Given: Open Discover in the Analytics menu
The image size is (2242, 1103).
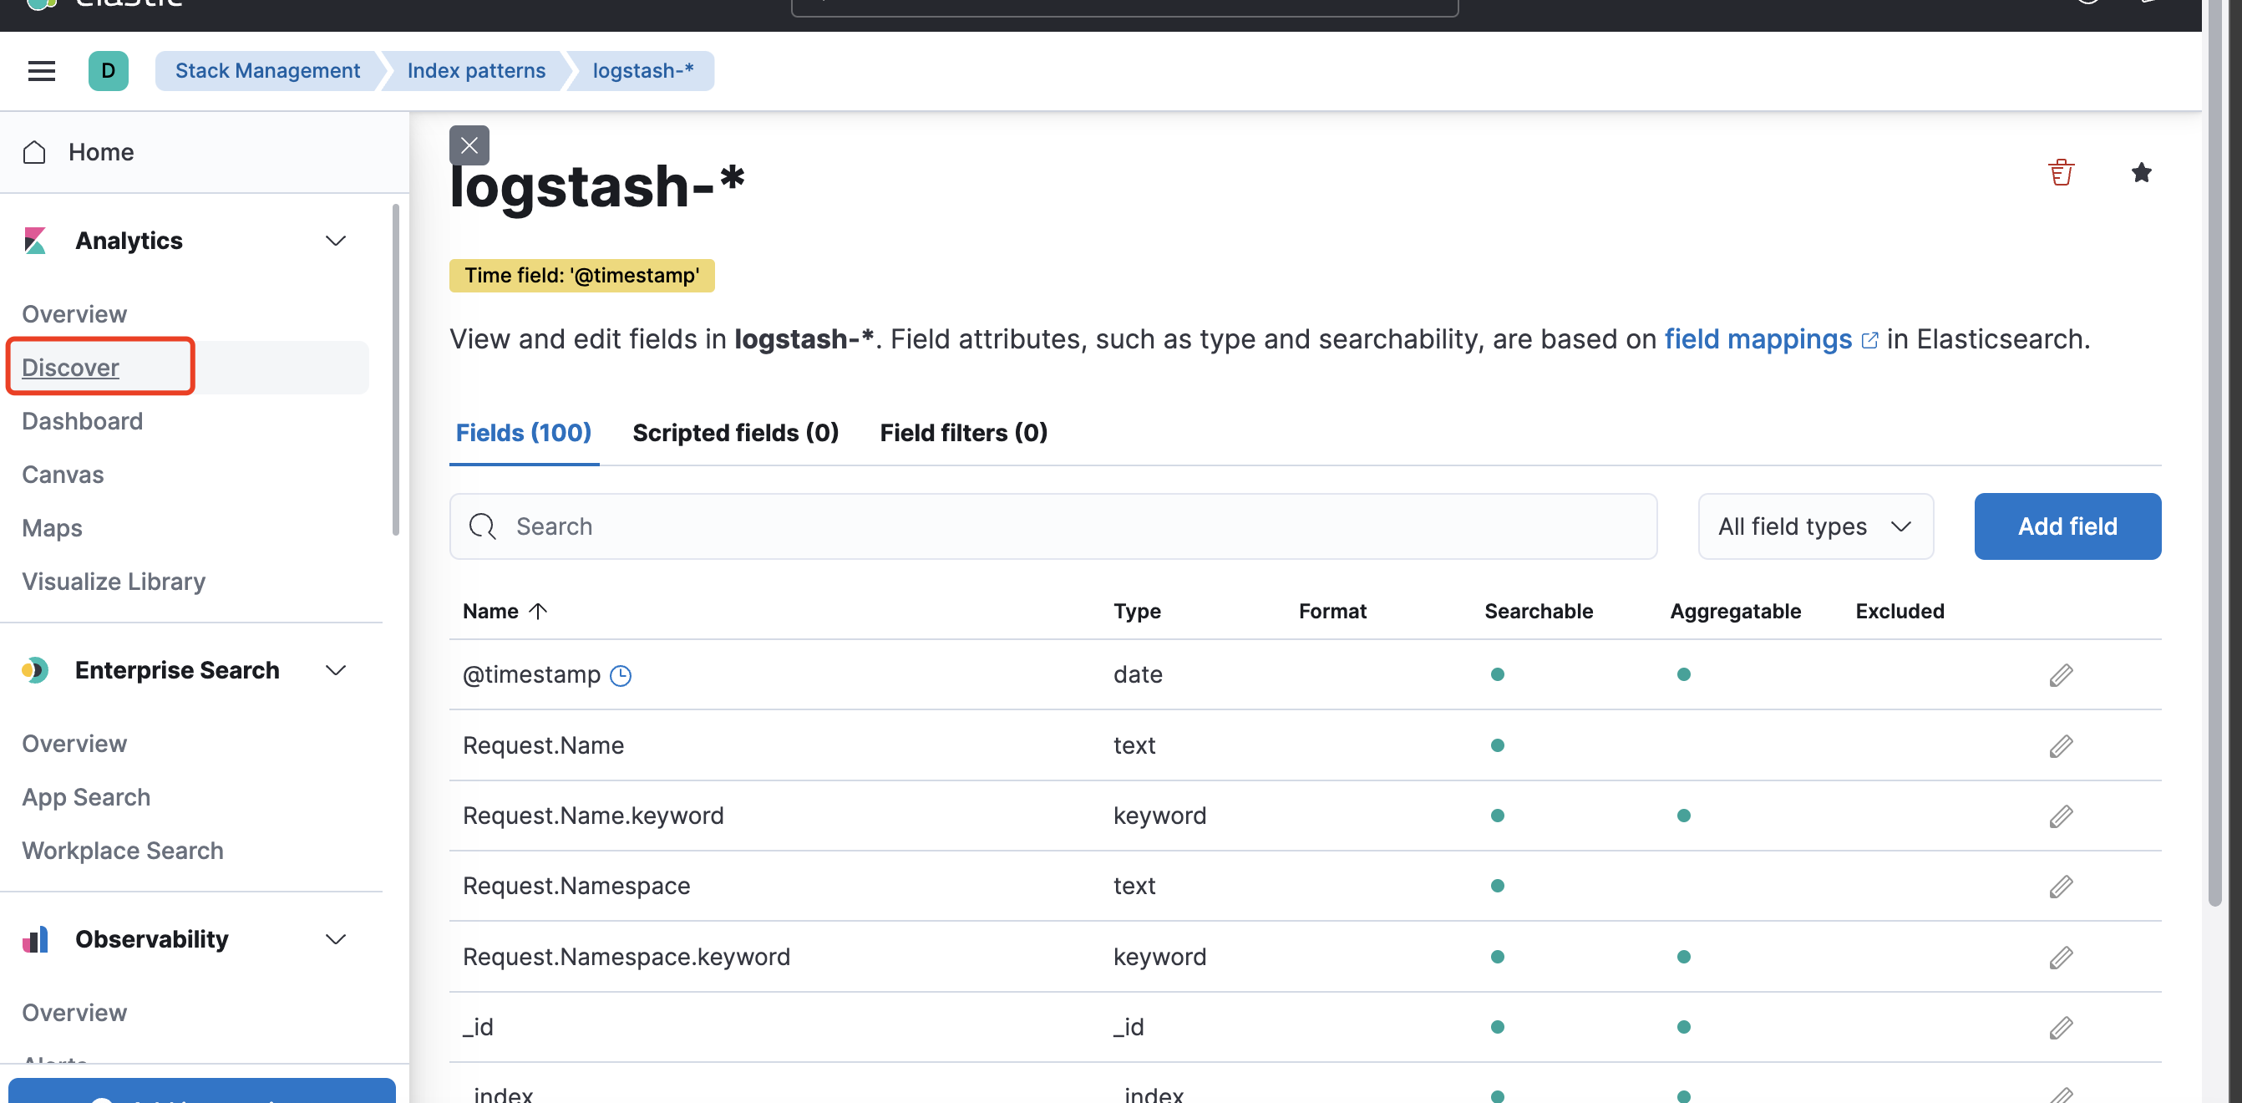Looking at the screenshot, I should tap(70, 368).
